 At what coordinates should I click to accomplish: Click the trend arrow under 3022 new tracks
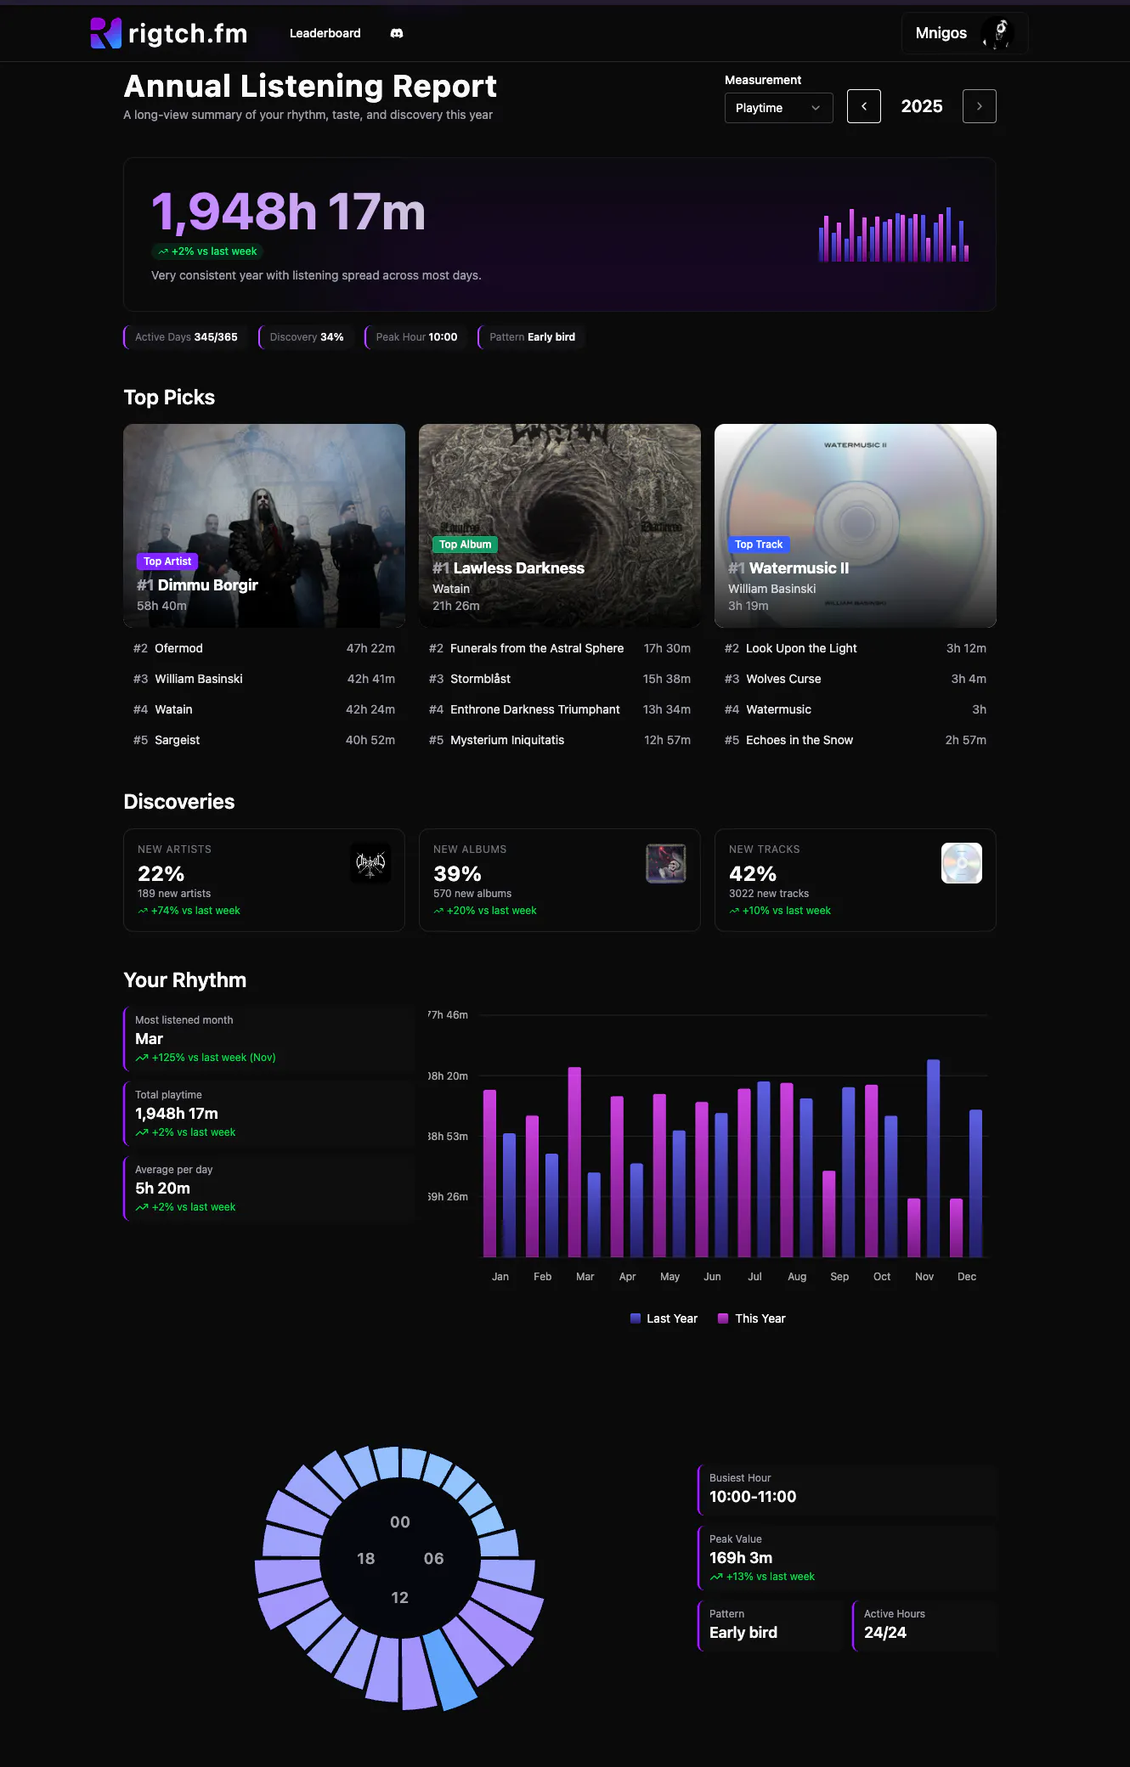734,911
